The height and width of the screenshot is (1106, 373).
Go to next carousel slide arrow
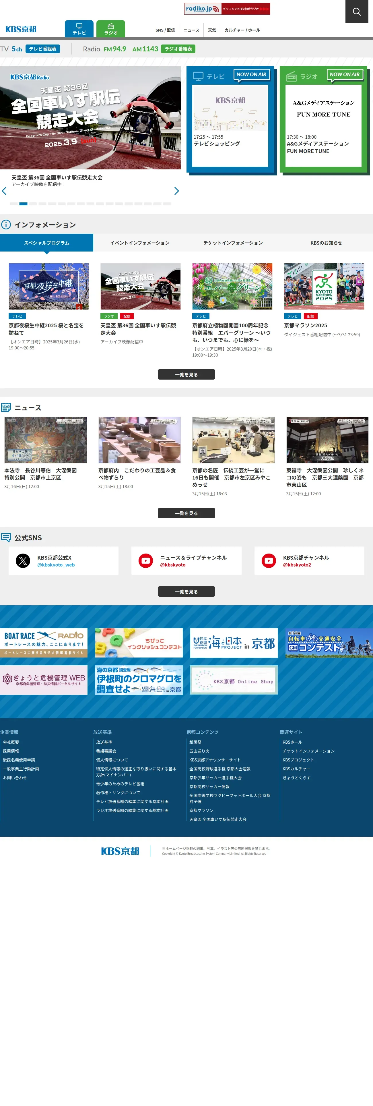[x=176, y=191]
